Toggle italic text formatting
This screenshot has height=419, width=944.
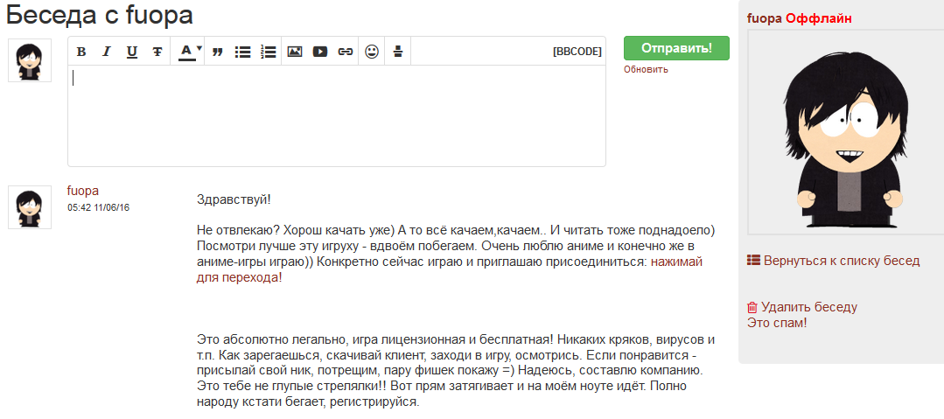[107, 52]
